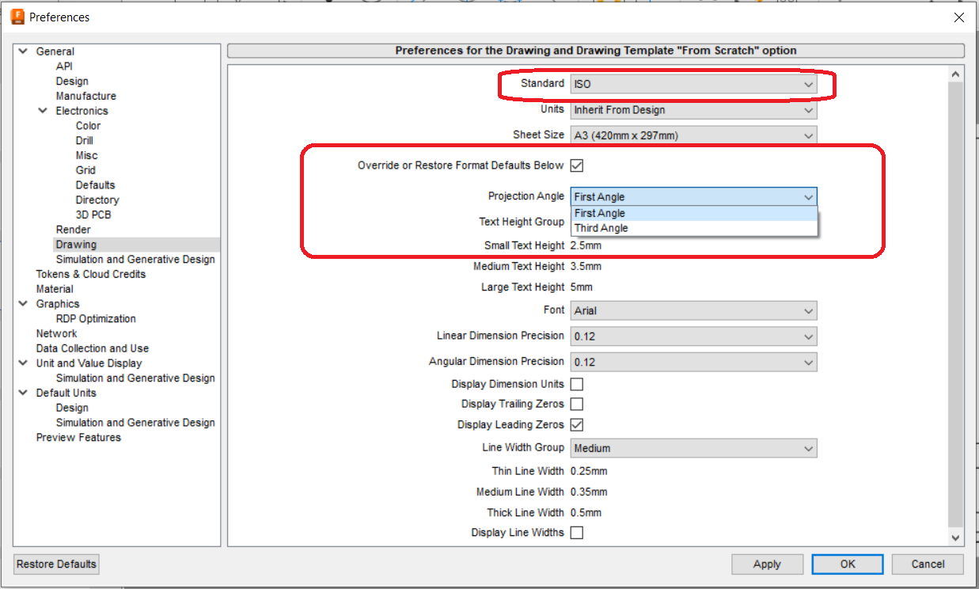Click the Fusion icon in the title bar
Viewport: 979px width, 589px height.
(17, 17)
